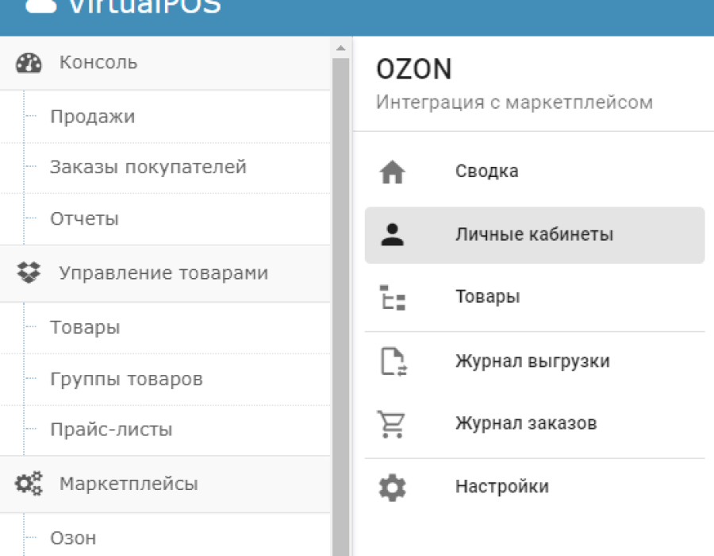Click the Консоль dashboard gauge icon
Image resolution: width=714 pixels, height=556 pixels.
[29, 64]
